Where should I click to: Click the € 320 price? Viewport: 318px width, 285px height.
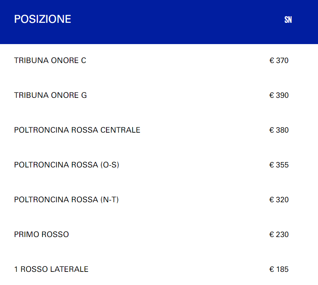(x=279, y=200)
